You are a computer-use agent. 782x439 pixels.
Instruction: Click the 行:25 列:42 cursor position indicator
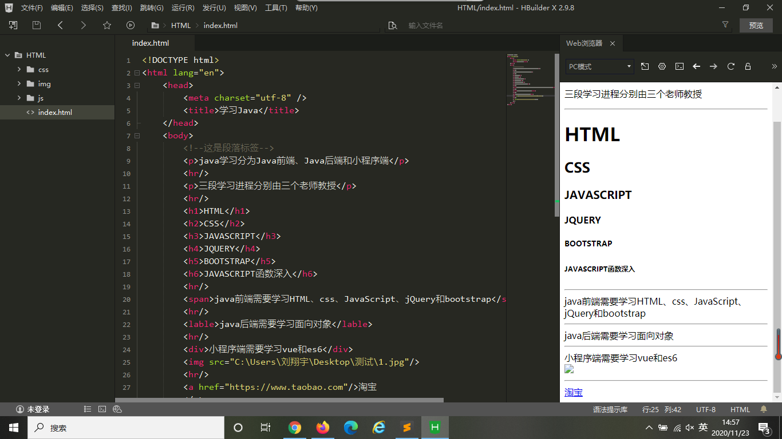pos(662,409)
